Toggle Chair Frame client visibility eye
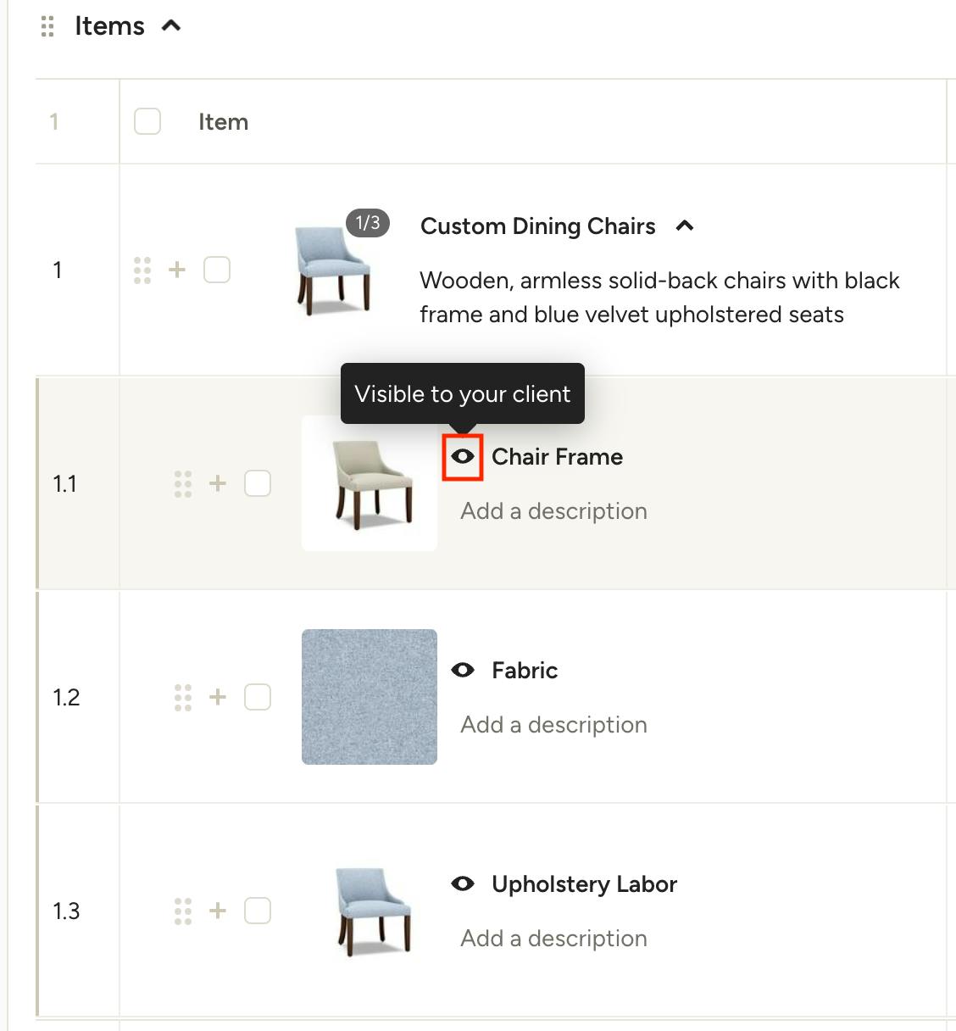Viewport: 956px width, 1031px height. [x=463, y=457]
